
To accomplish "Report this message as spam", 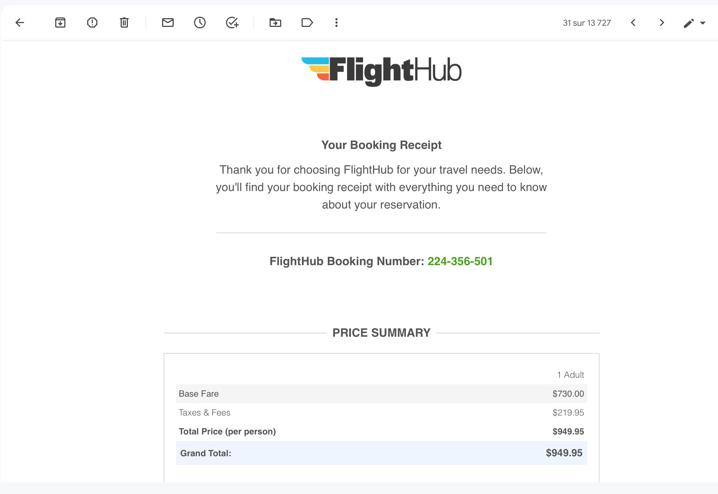I will 92,23.
